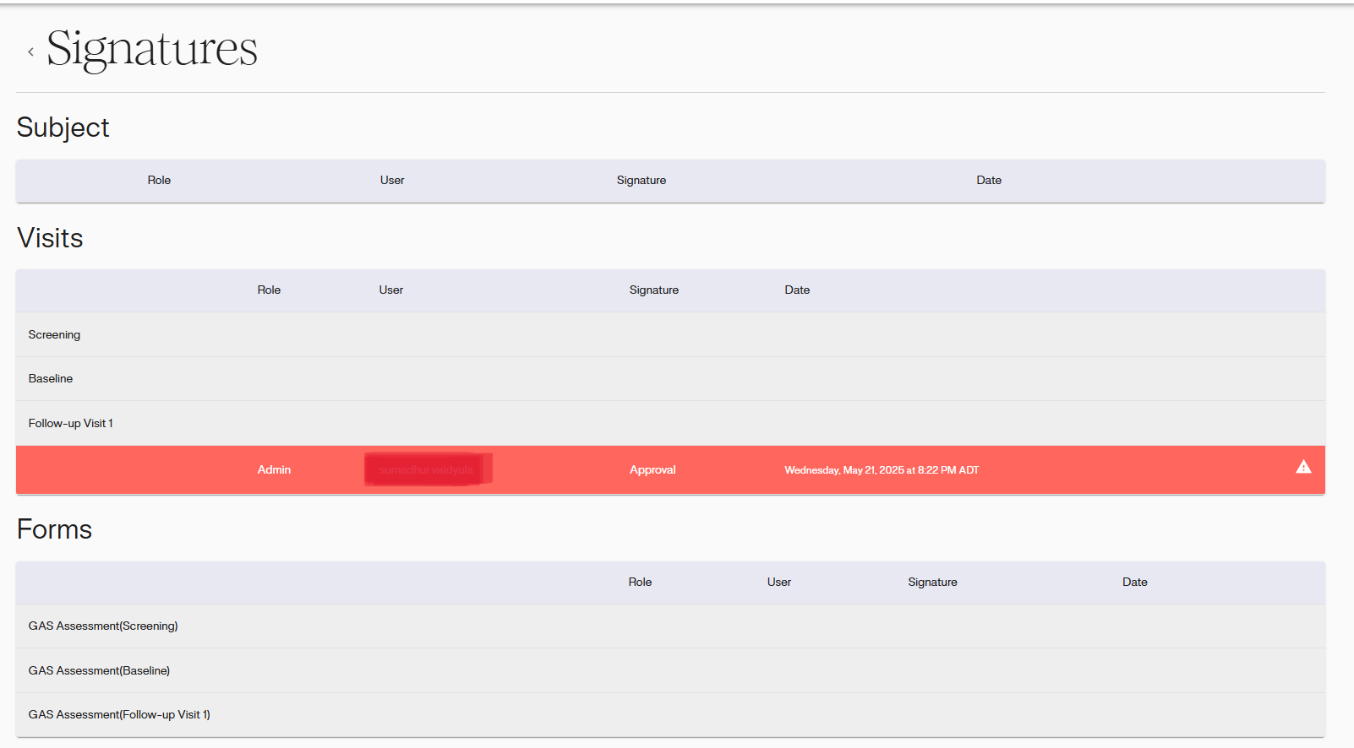Open GAS Assessment(Screening) form row
The width and height of the screenshot is (1354, 748).
pyautogui.click(x=103, y=626)
